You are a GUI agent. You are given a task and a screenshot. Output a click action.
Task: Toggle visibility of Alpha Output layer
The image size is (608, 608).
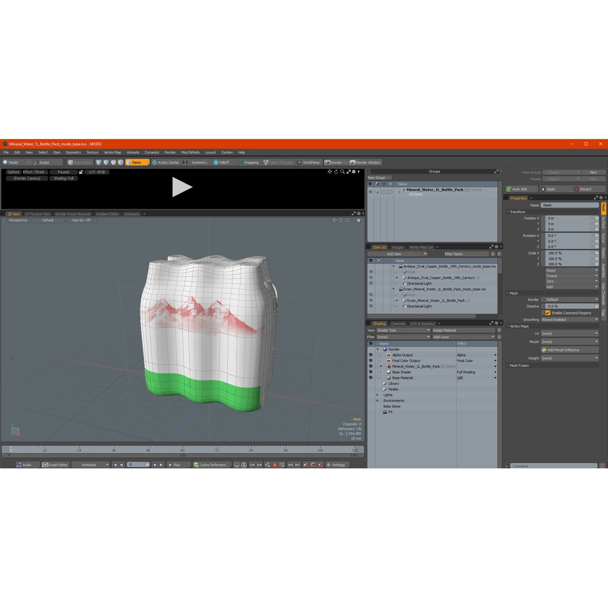[x=370, y=355]
